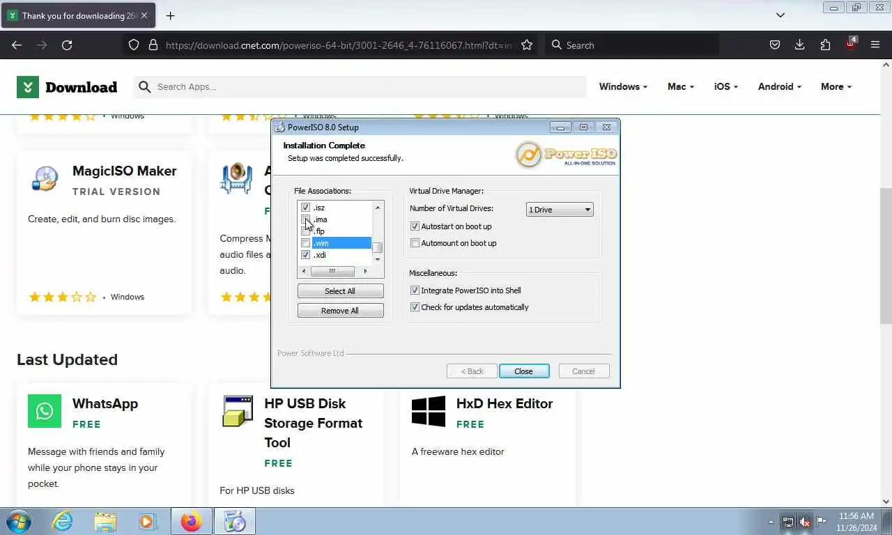Uncheck Integrate PowerISO into Shell
This screenshot has width=892, height=535.
tap(415, 290)
